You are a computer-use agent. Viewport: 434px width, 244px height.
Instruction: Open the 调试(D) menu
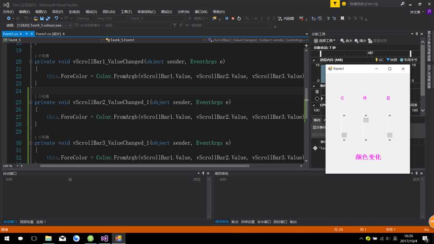91,12
